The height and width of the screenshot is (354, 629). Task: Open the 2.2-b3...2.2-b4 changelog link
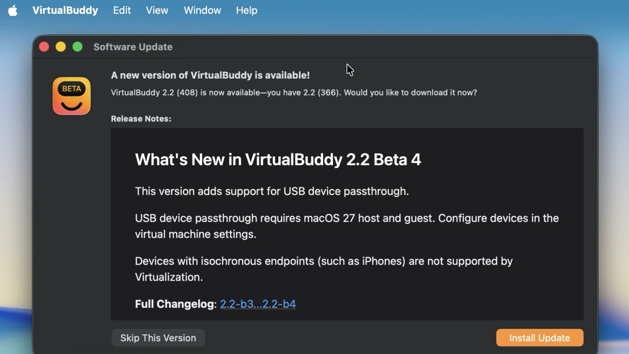click(x=258, y=304)
